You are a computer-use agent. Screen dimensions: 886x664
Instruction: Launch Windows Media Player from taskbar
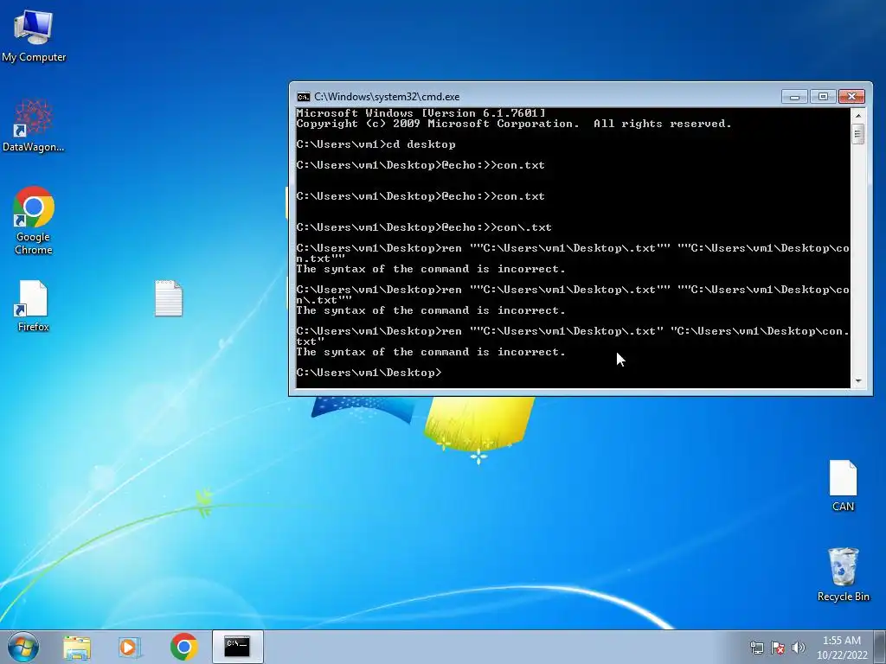pos(130,647)
